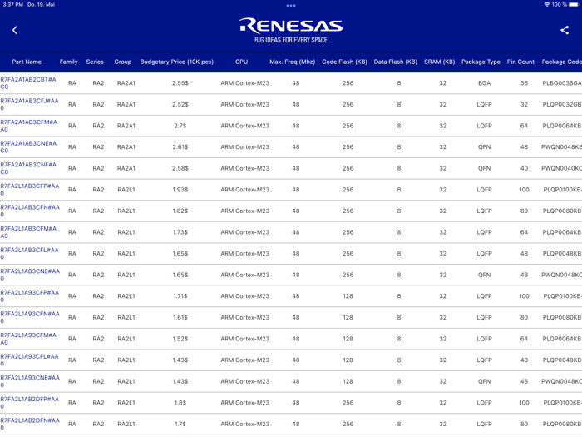Select the BGA package type cell
This screenshot has height=437, width=582.
click(485, 83)
